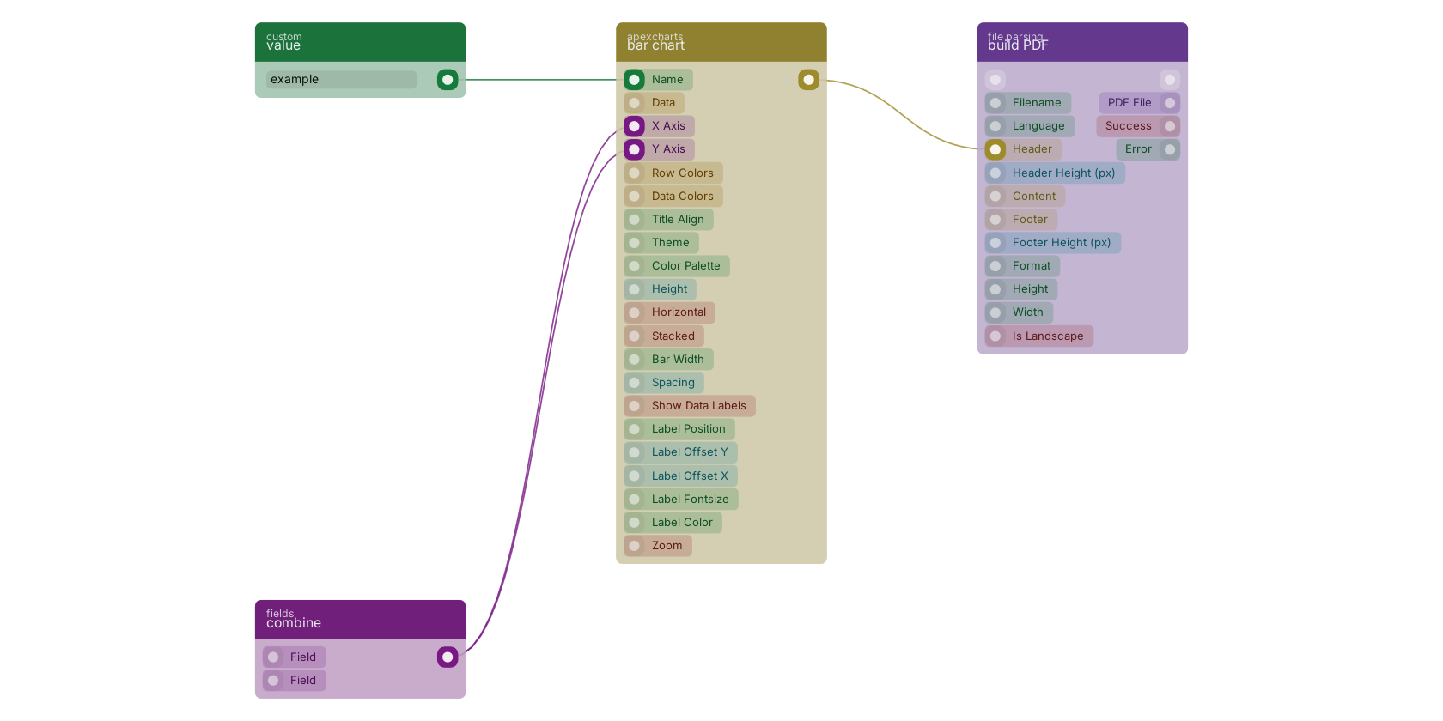The image size is (1443, 721).
Task: Click the X Axis input socket
Action: click(635, 126)
